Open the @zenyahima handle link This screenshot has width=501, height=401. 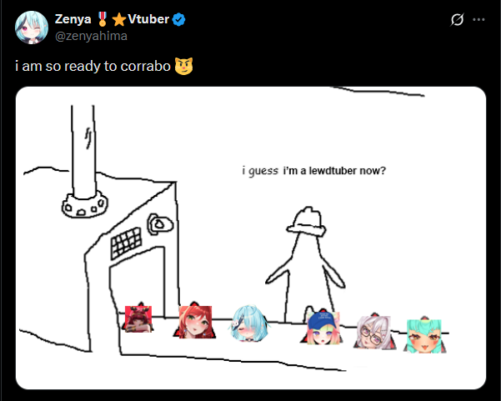click(x=91, y=36)
